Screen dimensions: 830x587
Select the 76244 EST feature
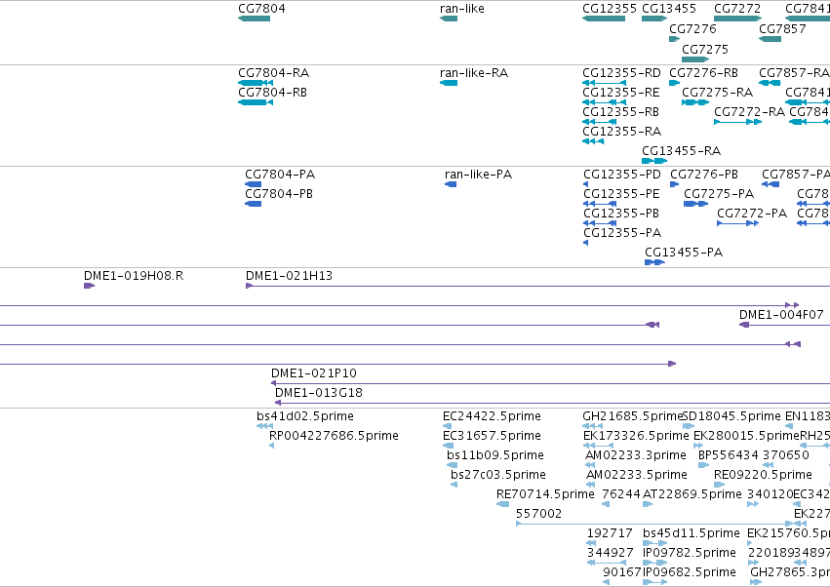point(606,504)
